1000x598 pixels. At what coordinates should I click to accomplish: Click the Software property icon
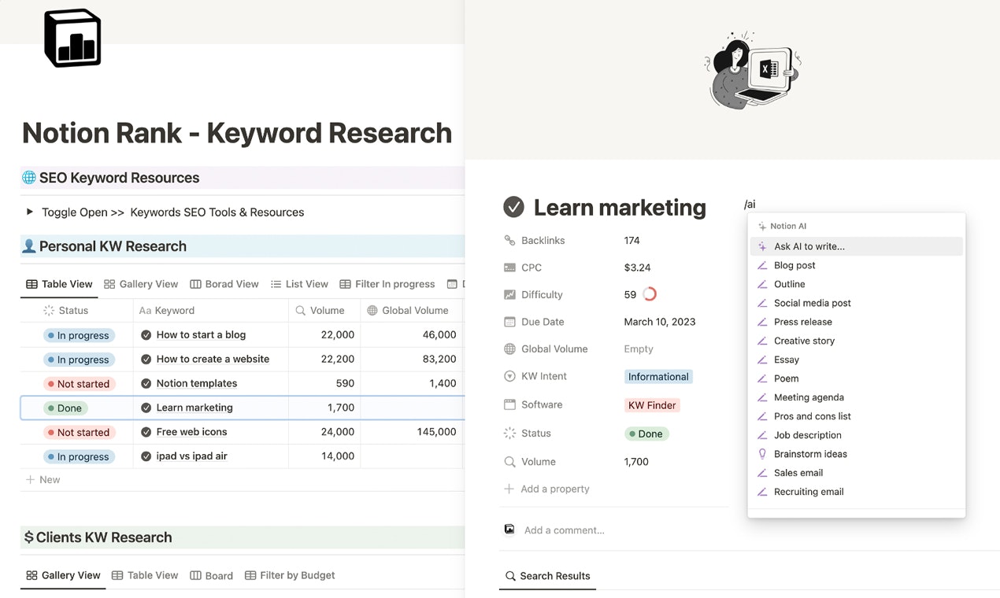click(x=509, y=404)
